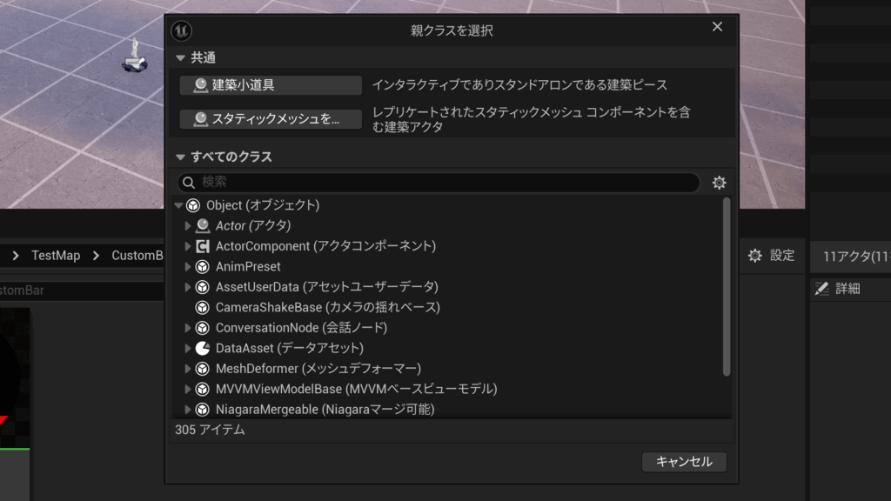Click the ConversationNode class icon
Image resolution: width=891 pixels, height=501 pixels.
pyautogui.click(x=202, y=328)
